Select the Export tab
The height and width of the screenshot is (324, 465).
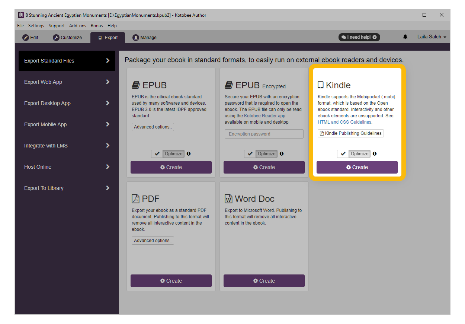[x=108, y=38]
